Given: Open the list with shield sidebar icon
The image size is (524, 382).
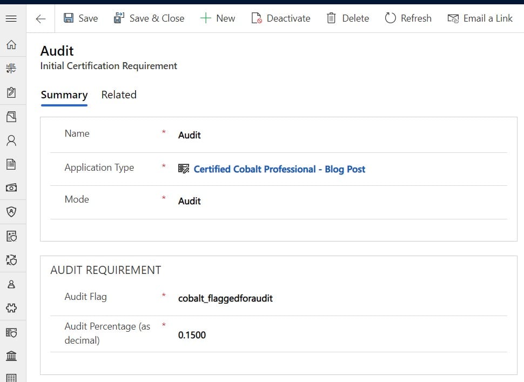Looking at the screenshot, I should pos(11,236).
